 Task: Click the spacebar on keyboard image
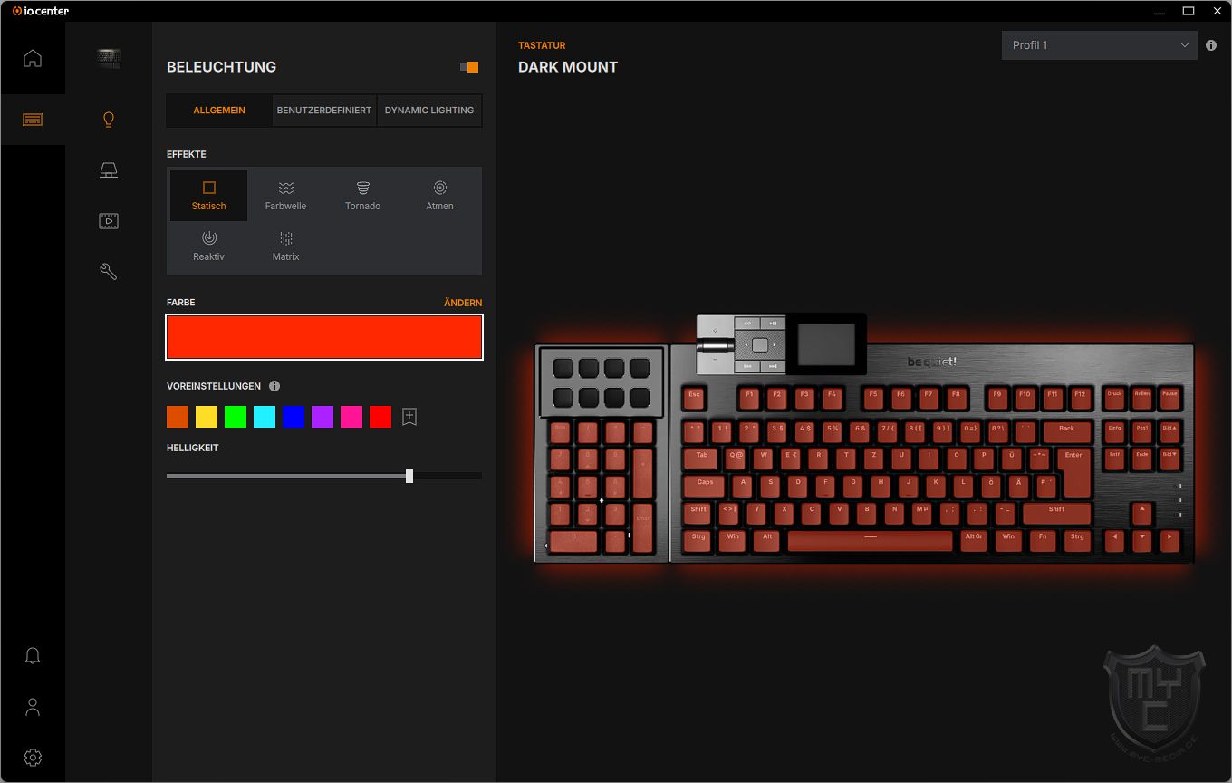pos(870,541)
